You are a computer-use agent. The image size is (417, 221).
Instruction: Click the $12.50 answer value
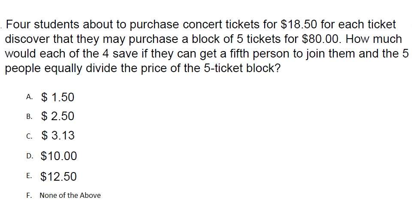(x=59, y=176)
